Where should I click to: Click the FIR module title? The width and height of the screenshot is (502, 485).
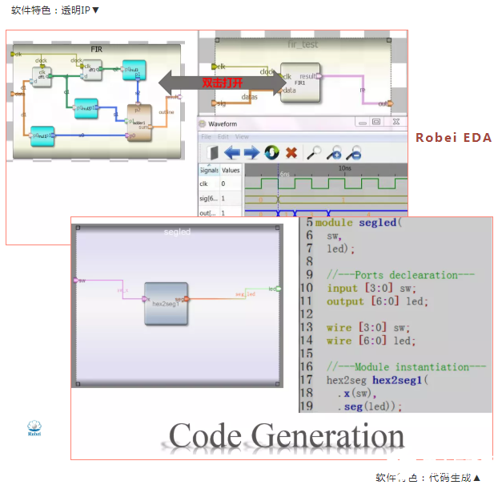(x=96, y=49)
